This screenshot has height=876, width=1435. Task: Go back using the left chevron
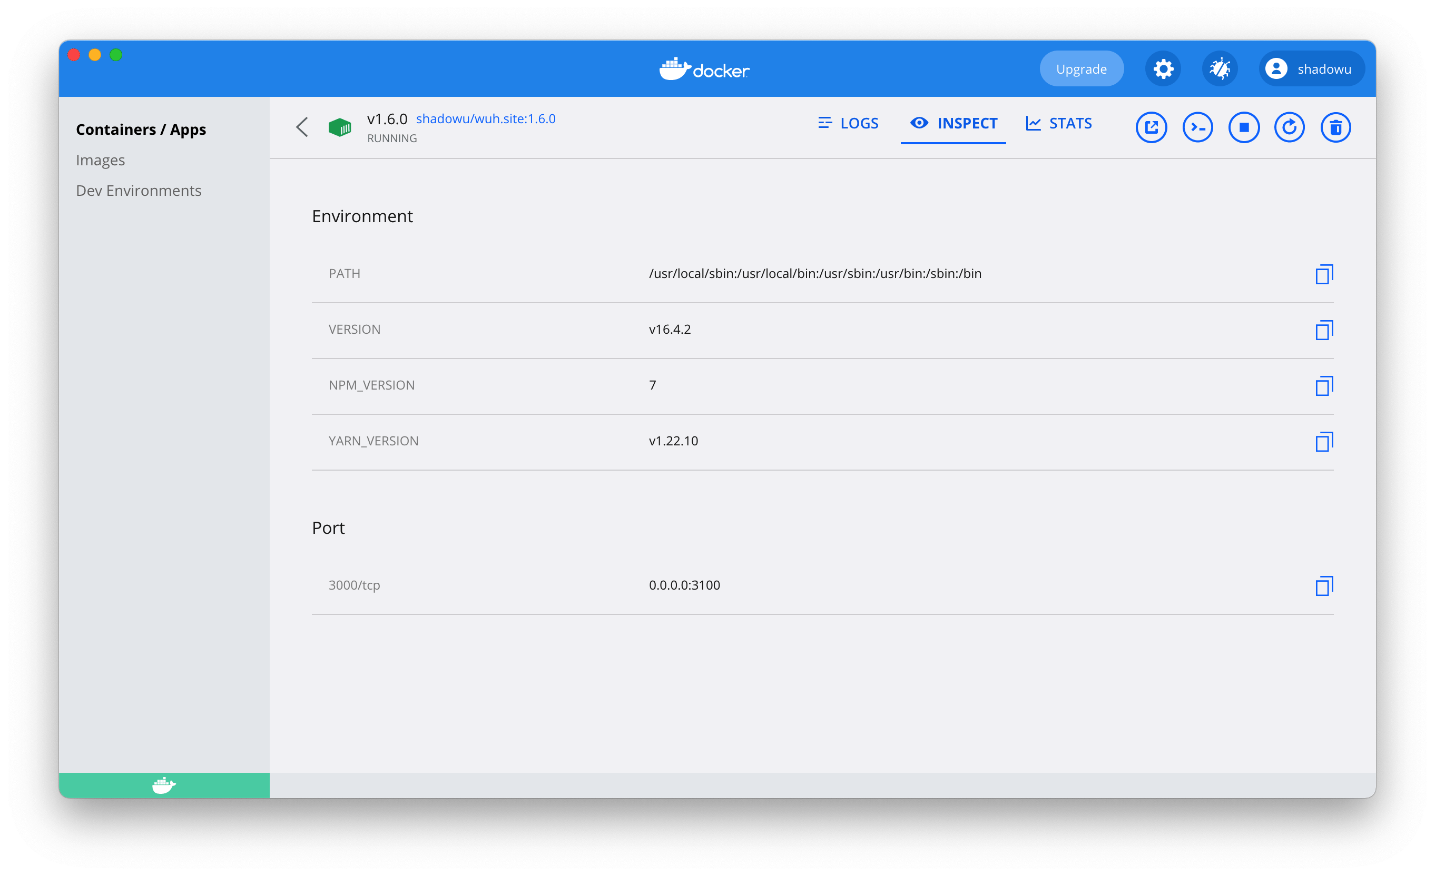302,127
